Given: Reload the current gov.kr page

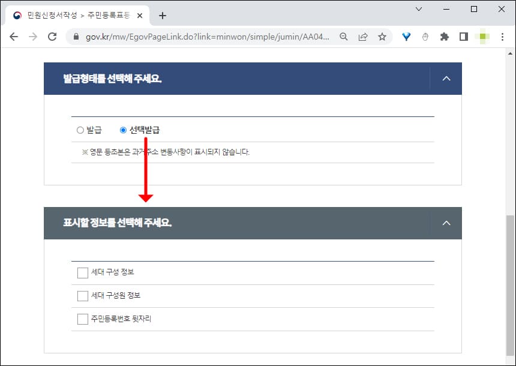Looking at the screenshot, I should click(53, 37).
